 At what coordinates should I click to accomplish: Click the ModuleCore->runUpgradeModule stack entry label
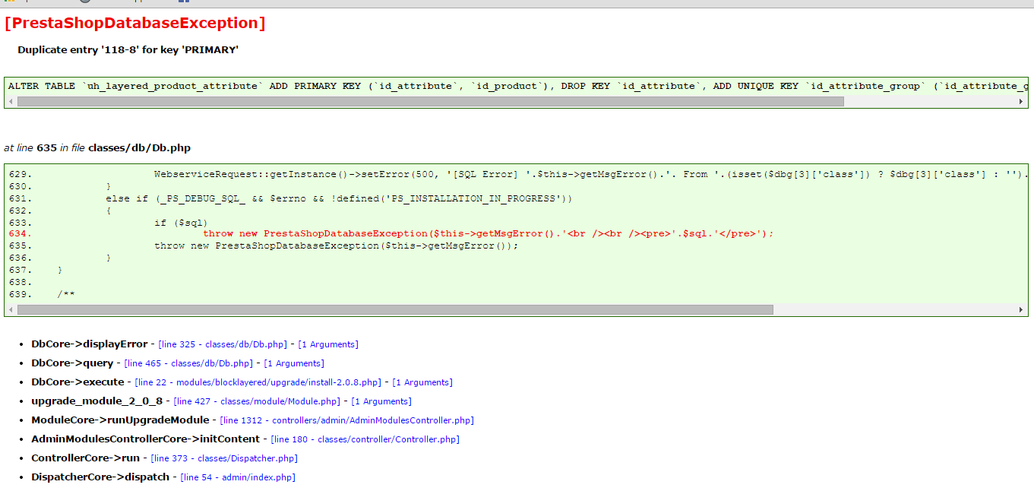click(120, 420)
